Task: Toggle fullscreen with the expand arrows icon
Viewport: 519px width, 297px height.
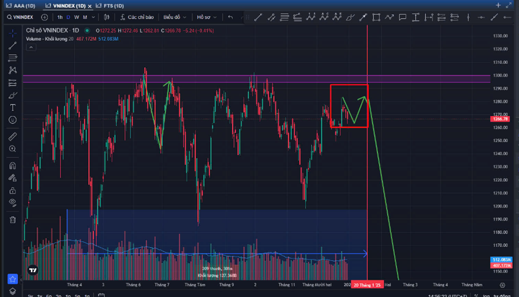Action: pyautogui.click(x=509, y=5)
